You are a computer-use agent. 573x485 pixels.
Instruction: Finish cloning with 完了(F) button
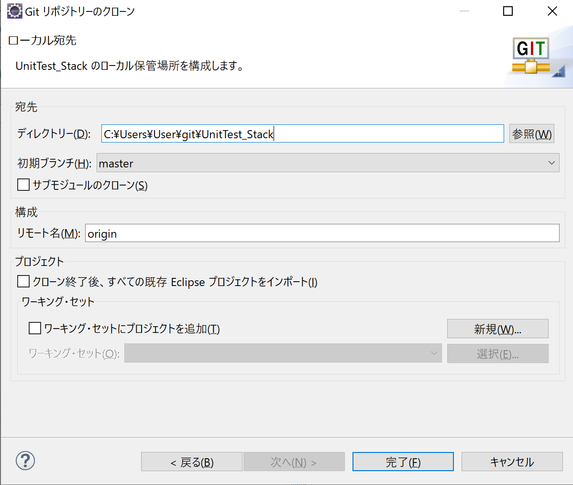(403, 462)
